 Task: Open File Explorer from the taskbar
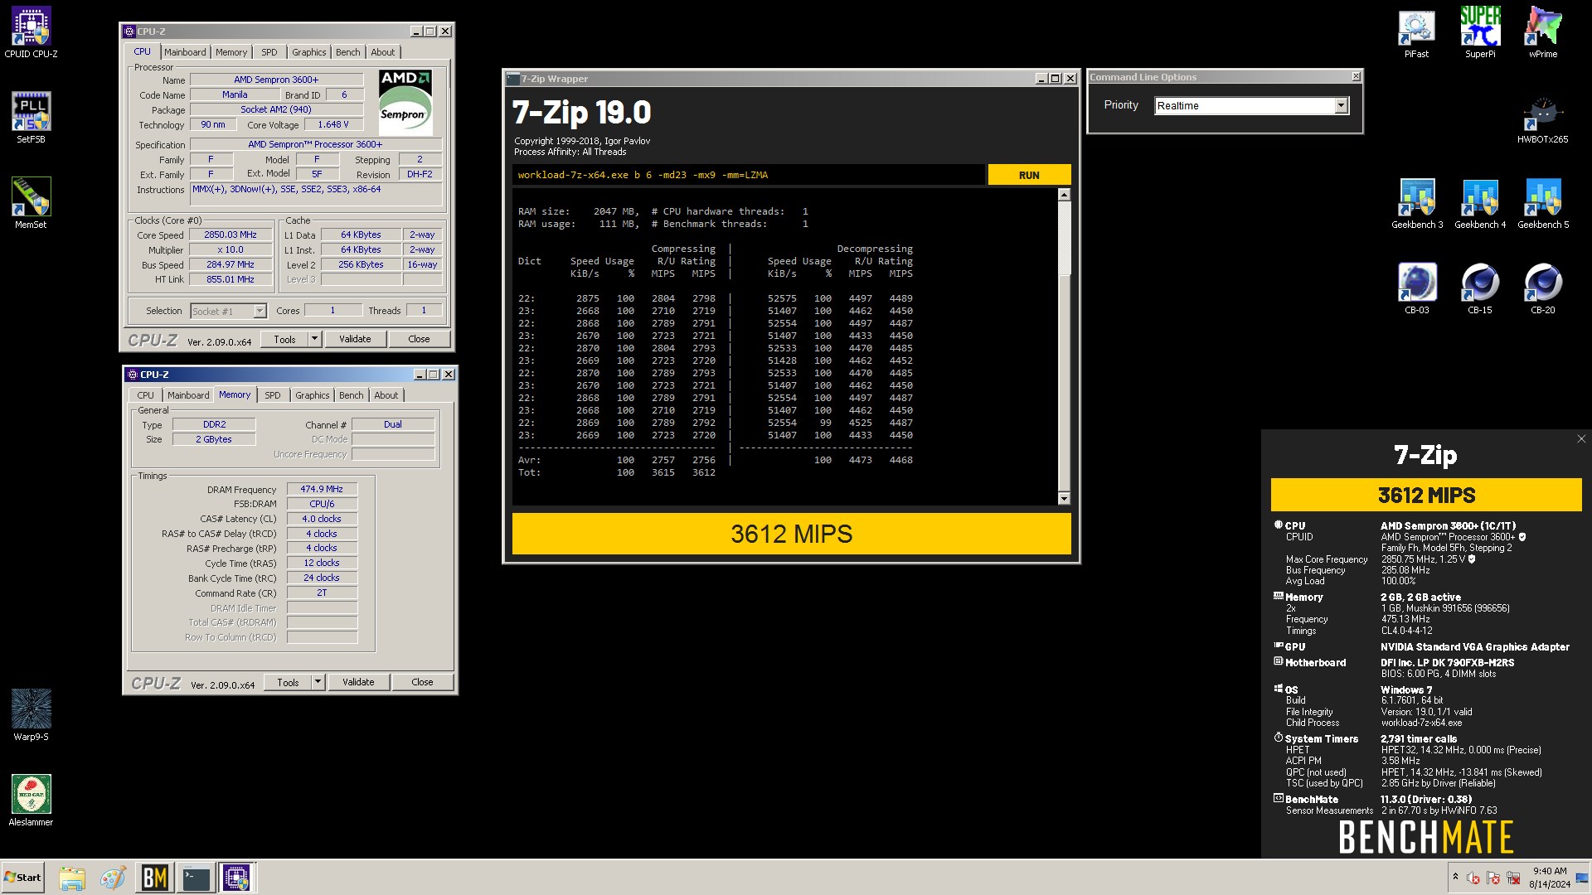click(x=72, y=878)
